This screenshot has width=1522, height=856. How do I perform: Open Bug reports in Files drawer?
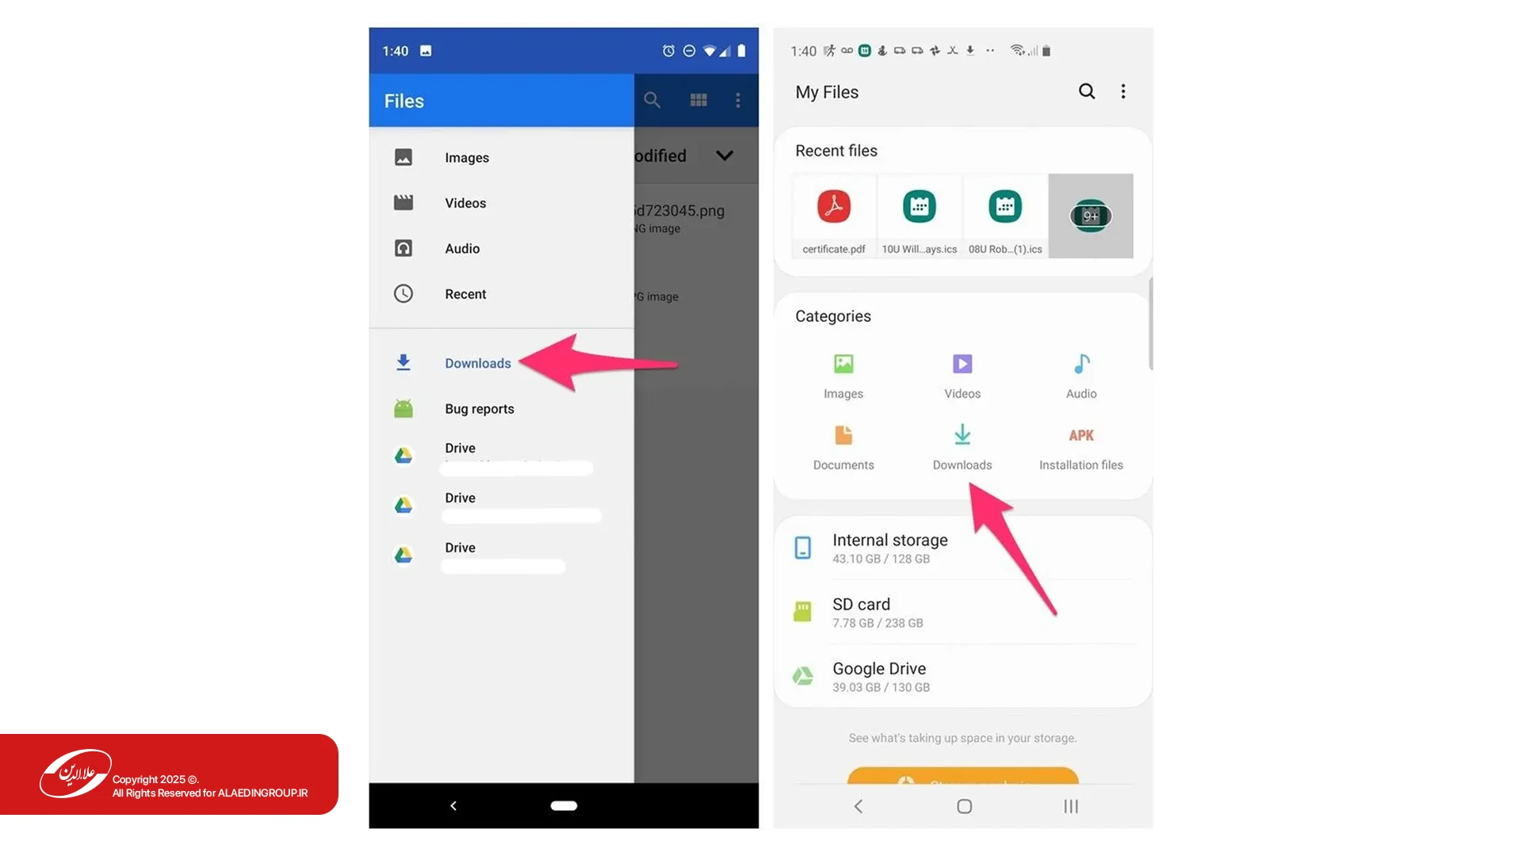pos(479,409)
